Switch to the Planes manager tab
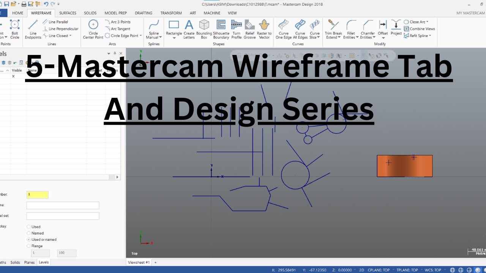Image resolution: width=486 pixels, height=273 pixels. pos(29,262)
